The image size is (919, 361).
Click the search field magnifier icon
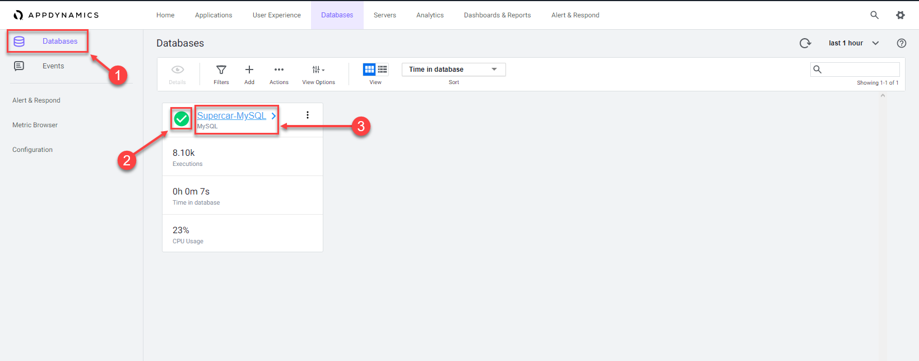(818, 70)
